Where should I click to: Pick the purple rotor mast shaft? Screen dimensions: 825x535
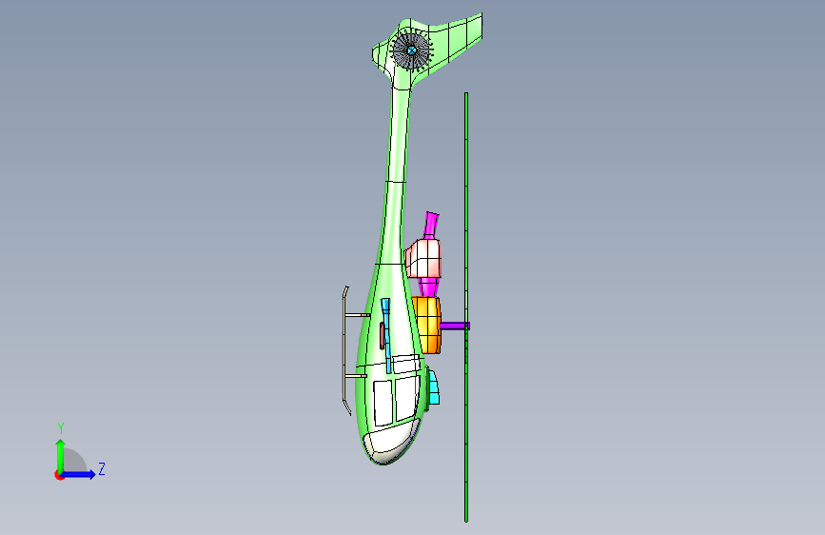point(453,326)
